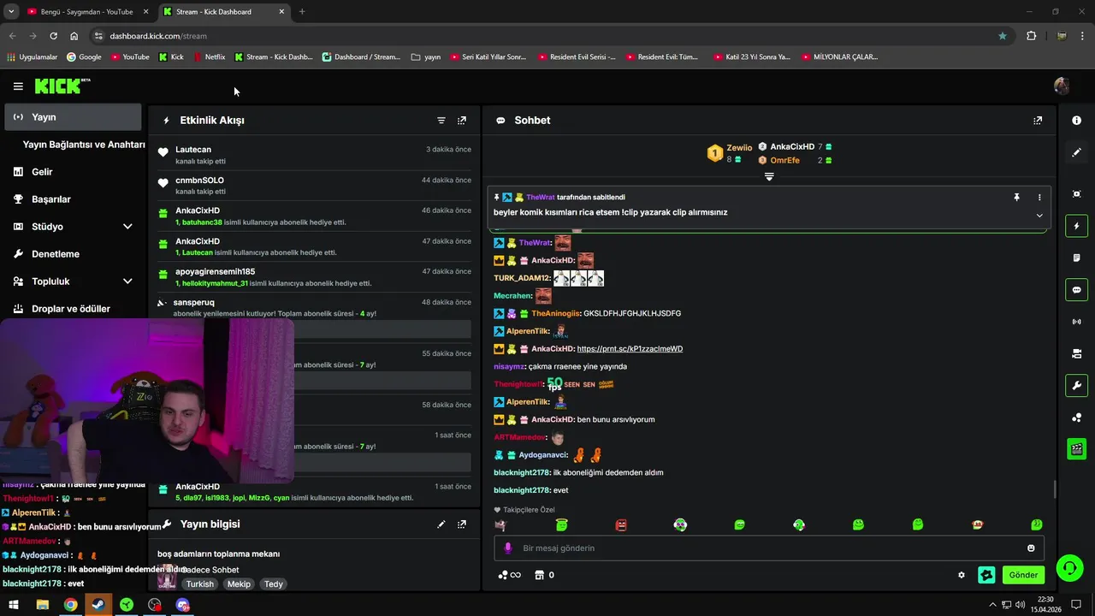Focus the Bir mesaj gönderin input
Screen dimensions: 1095x616
[769, 548]
